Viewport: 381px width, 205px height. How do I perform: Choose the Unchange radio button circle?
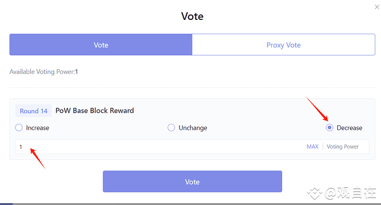171,128
